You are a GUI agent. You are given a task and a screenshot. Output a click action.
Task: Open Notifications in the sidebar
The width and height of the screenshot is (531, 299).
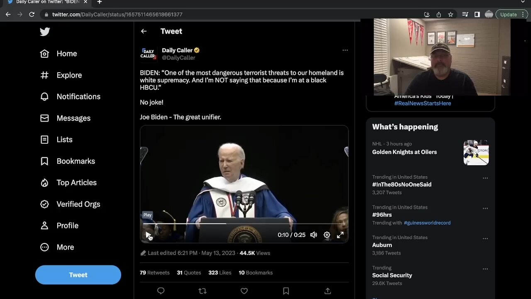pos(70,96)
